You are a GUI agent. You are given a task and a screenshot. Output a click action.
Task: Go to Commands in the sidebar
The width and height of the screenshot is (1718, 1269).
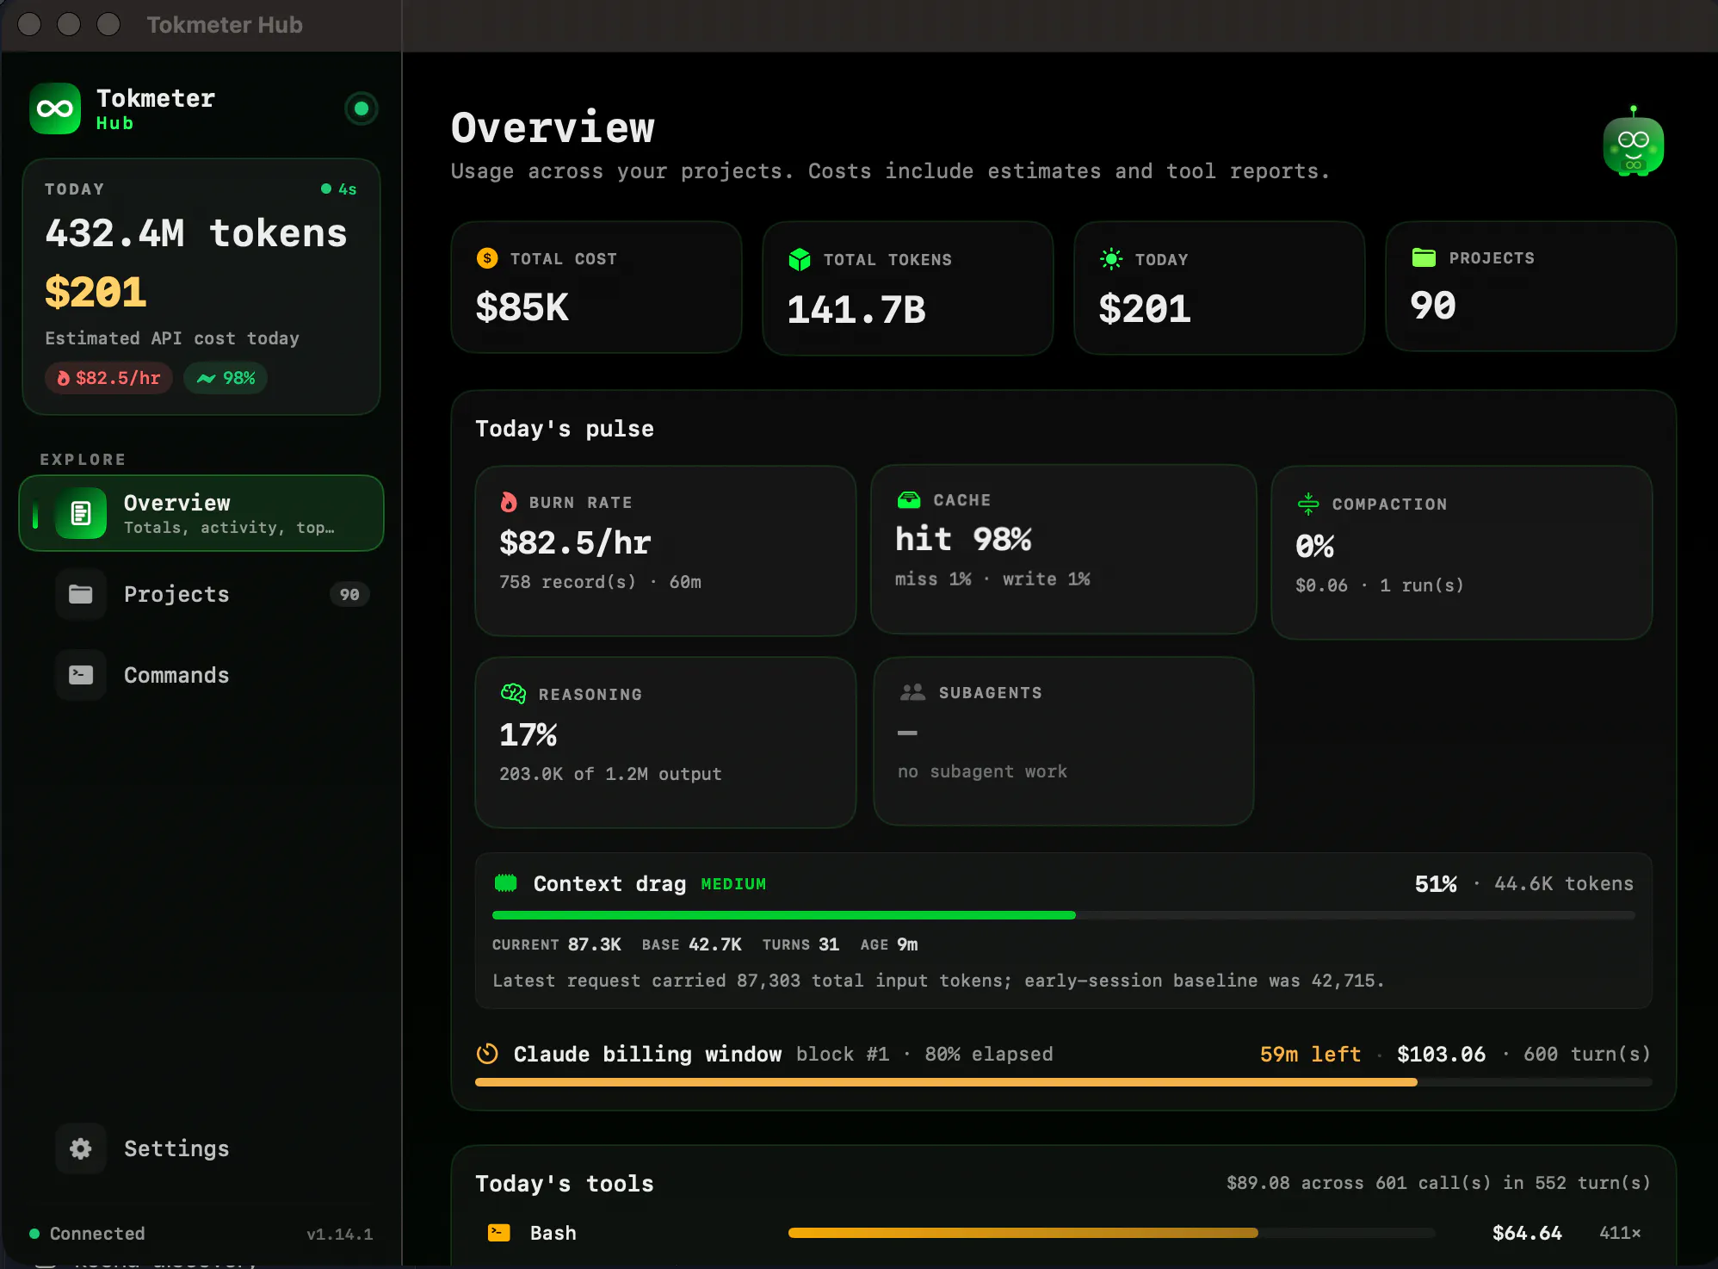click(x=201, y=675)
